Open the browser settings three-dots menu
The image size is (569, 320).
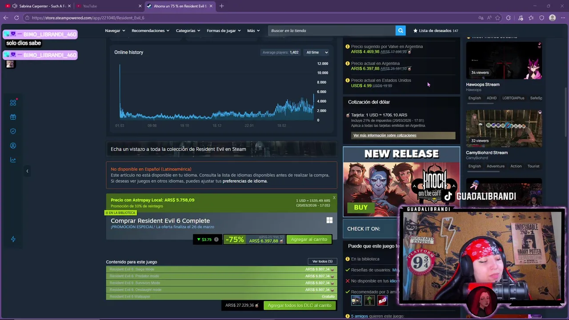tap(563, 18)
